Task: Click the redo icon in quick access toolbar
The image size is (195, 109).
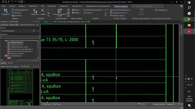Action: [15, 2]
